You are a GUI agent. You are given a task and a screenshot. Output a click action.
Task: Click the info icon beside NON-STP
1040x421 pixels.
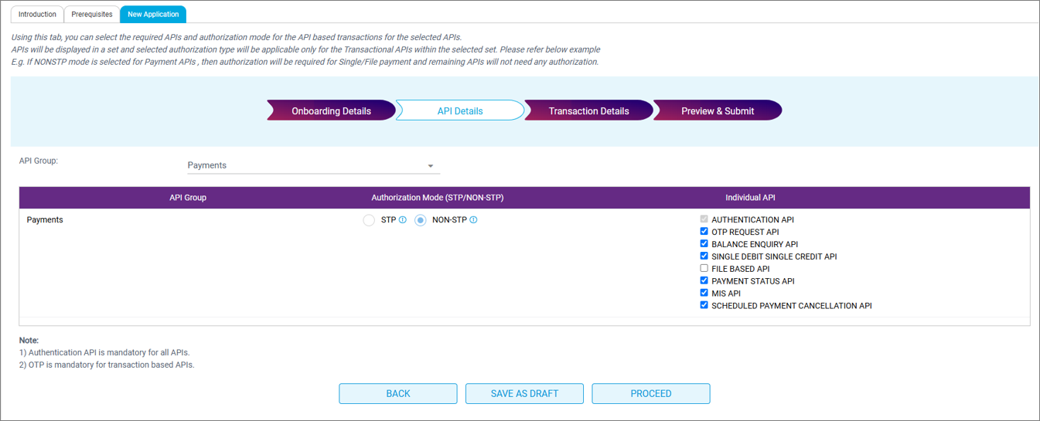click(473, 220)
